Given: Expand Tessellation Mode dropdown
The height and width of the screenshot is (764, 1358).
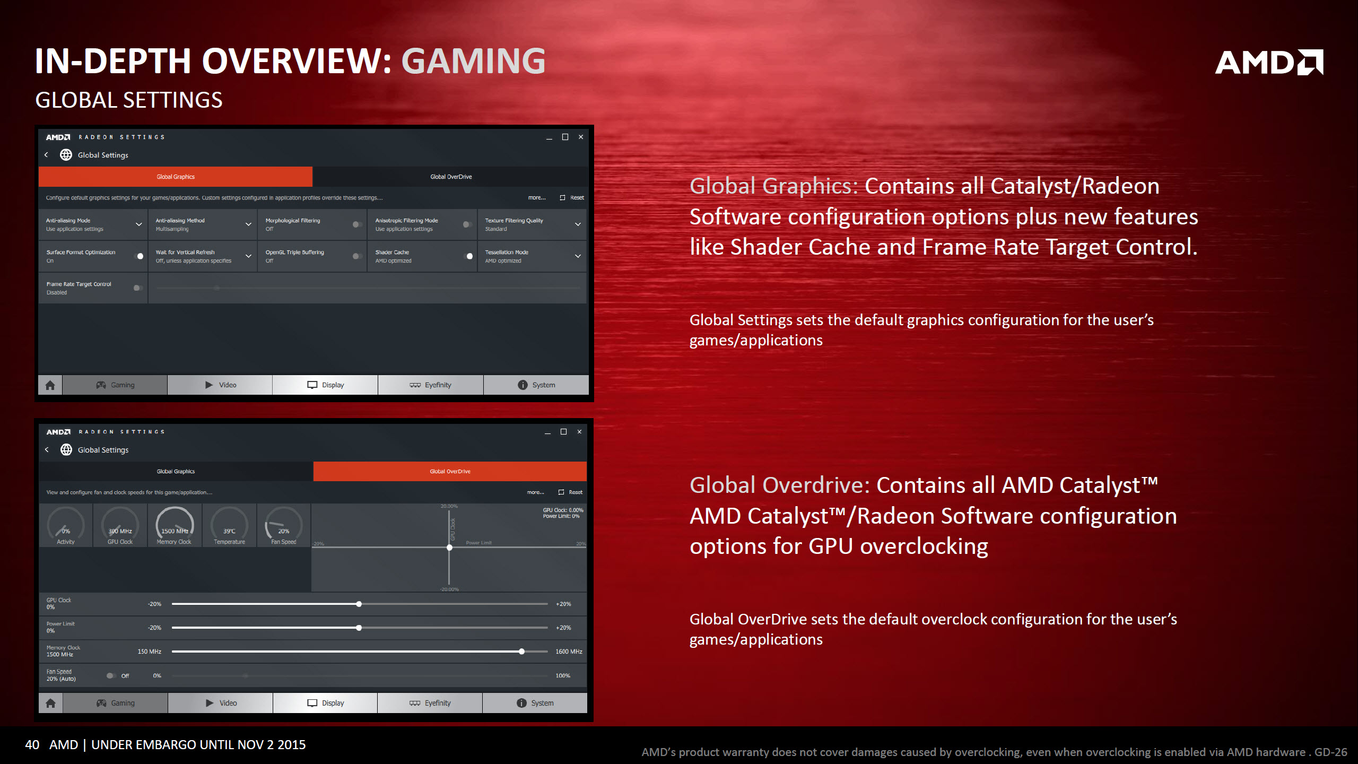Looking at the screenshot, I should (578, 256).
